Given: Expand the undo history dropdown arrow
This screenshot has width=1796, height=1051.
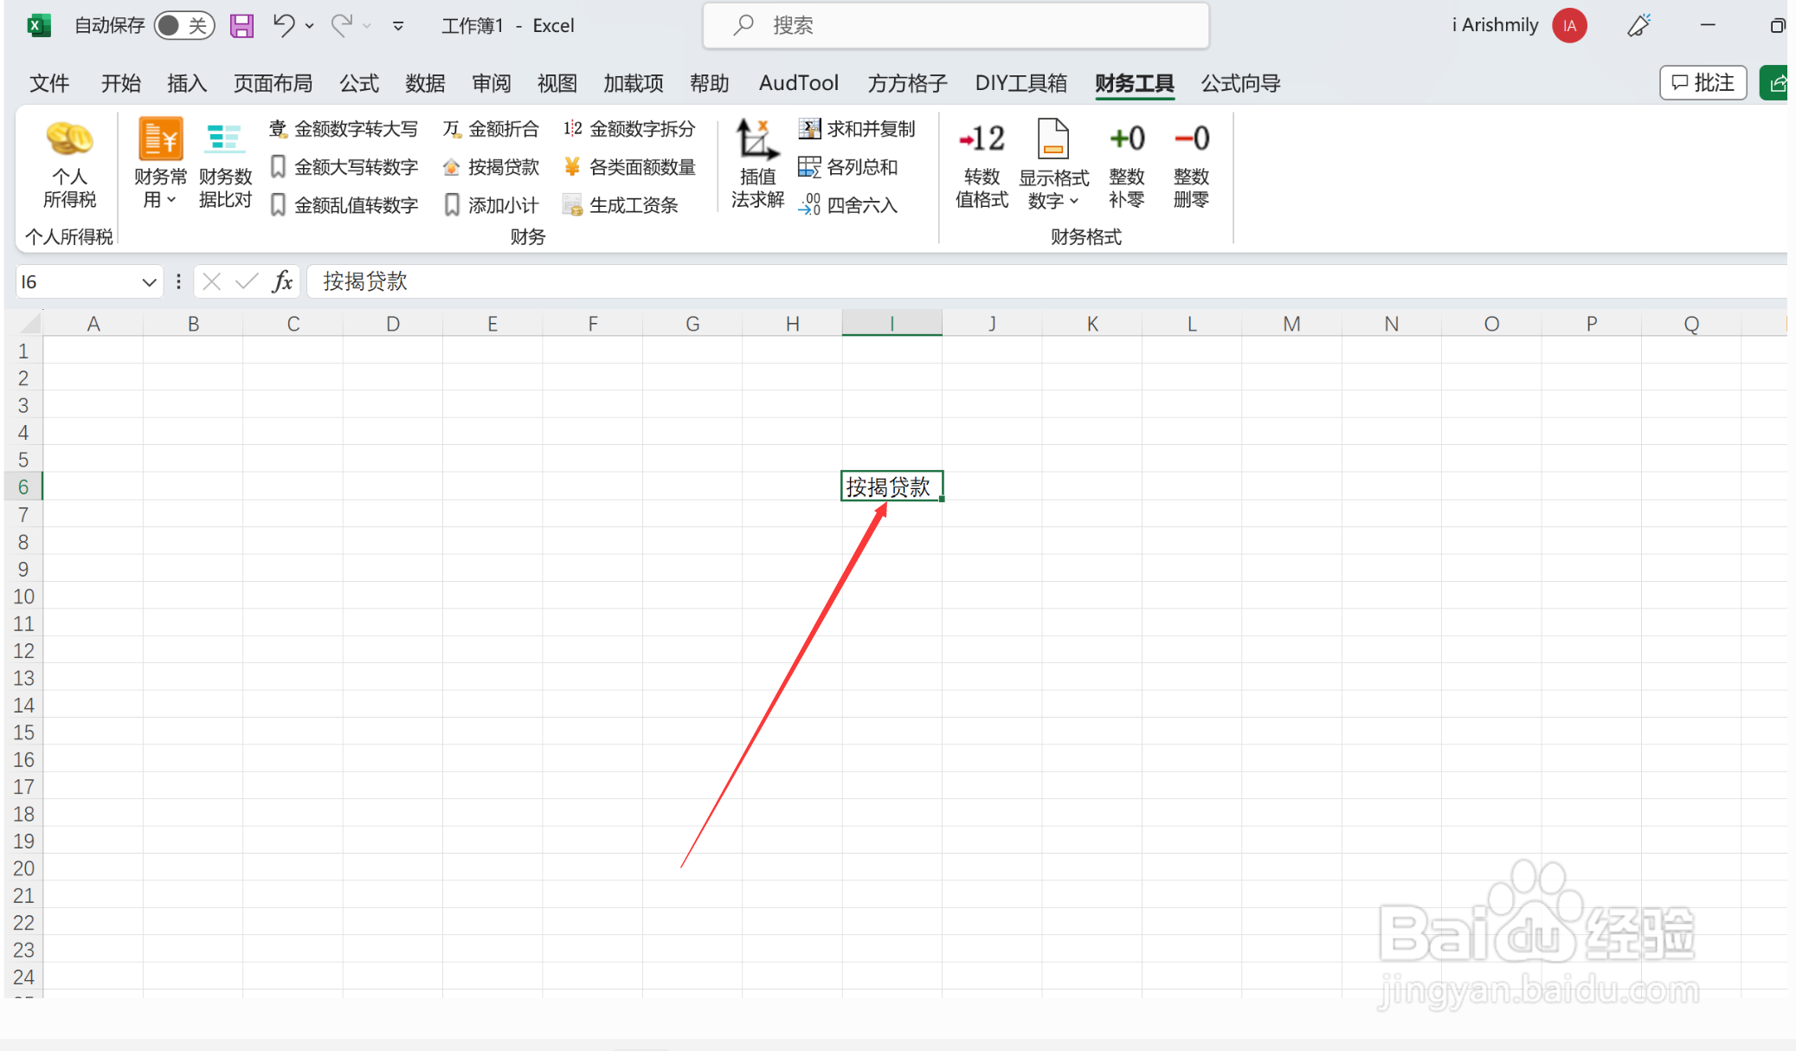Looking at the screenshot, I should pyautogui.click(x=310, y=26).
